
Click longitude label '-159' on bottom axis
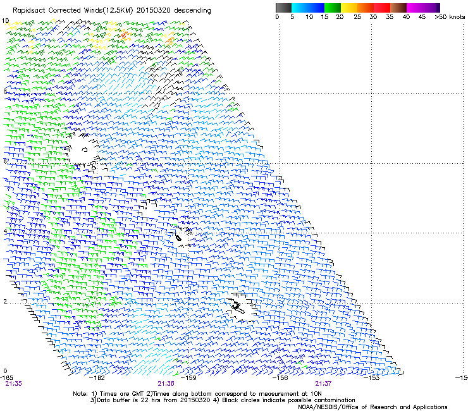(189, 377)
